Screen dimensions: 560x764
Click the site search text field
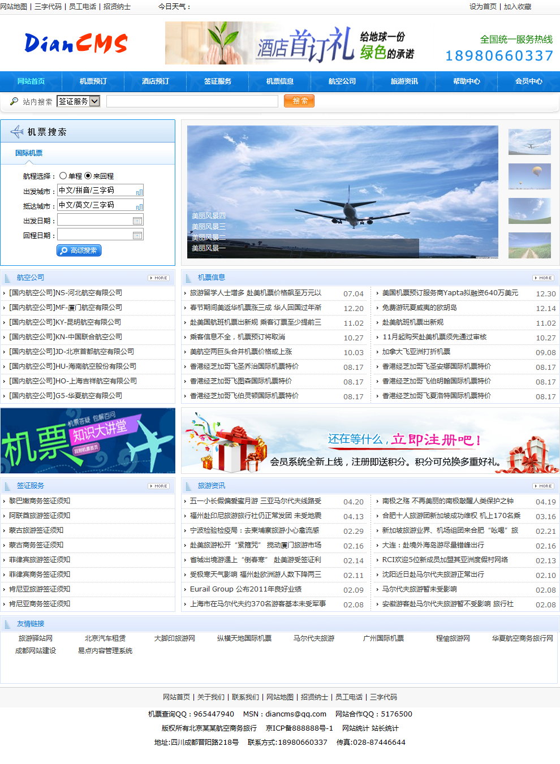(192, 101)
